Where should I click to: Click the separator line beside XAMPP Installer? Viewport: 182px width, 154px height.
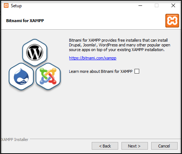[105, 139]
